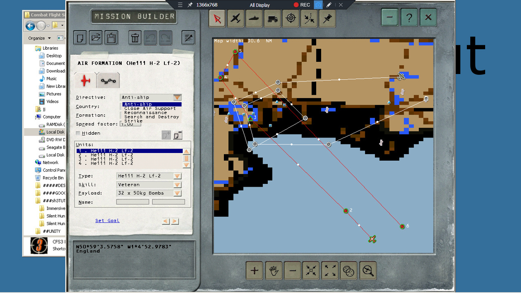Open the Skill dropdown showing Veteran

click(177, 185)
